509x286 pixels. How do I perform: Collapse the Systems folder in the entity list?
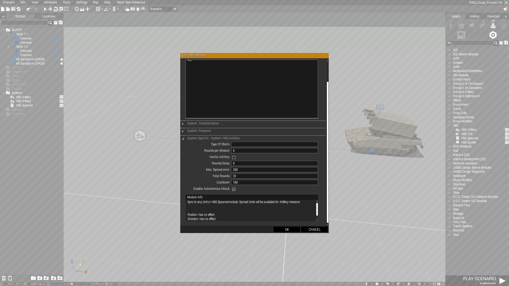(4, 93)
